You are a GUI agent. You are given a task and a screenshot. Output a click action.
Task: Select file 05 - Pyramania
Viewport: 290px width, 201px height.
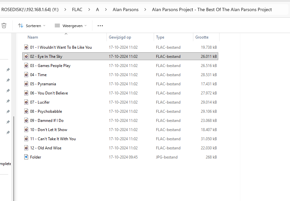(x=43, y=84)
